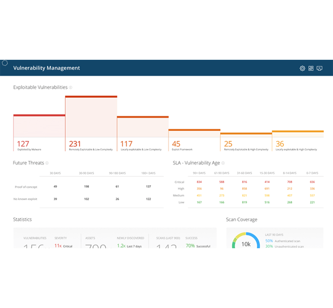Viewport: 333px width, 308px height.
Task: Open the settings gear in header
Action: (x=302, y=68)
